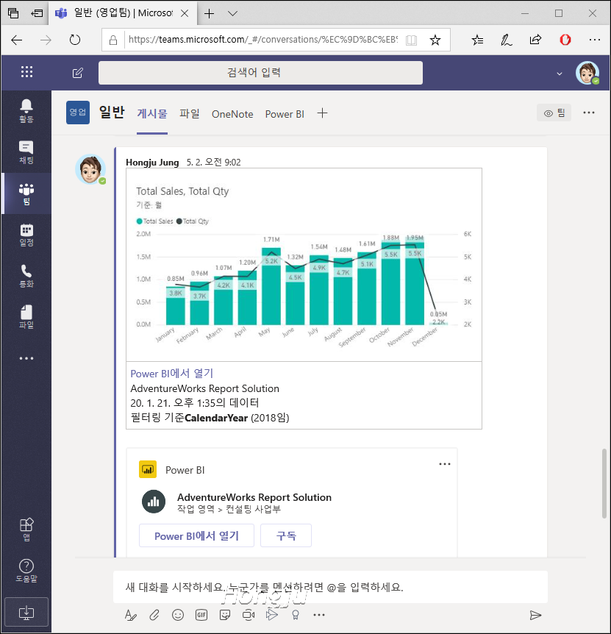
Task: Start a new chat with compose icon
Action: (x=78, y=73)
